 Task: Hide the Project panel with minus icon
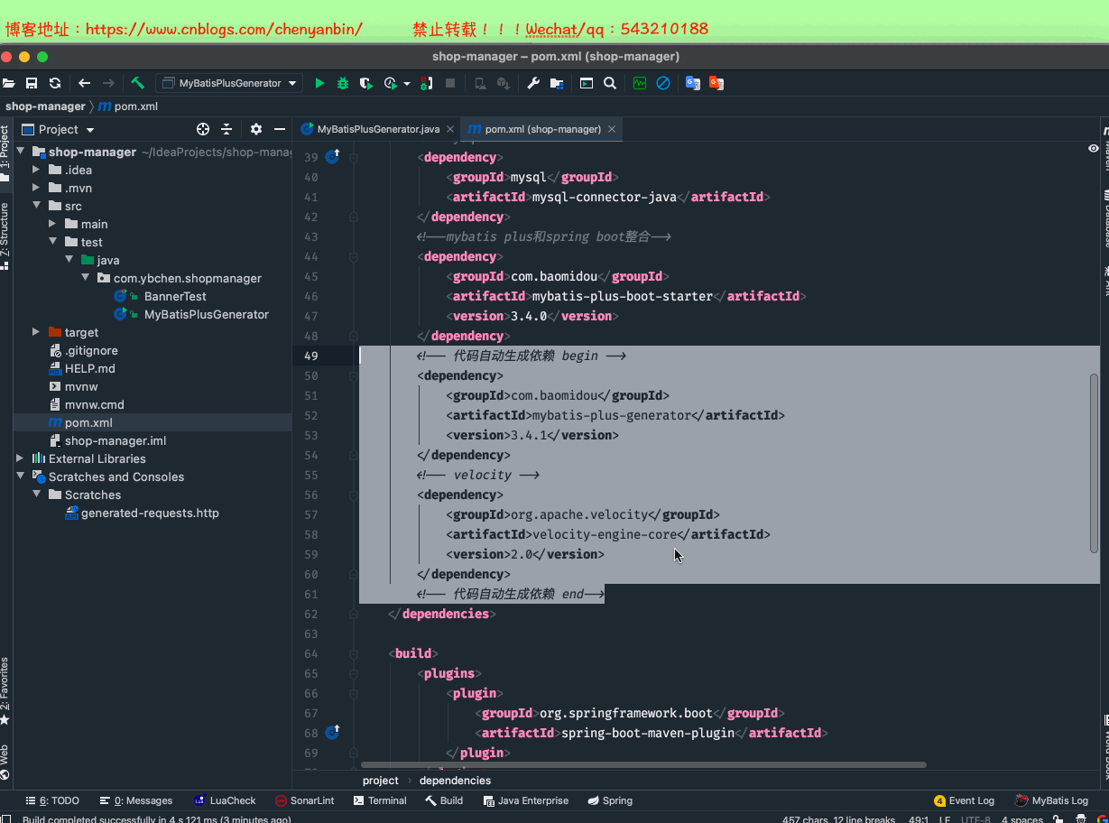click(280, 129)
